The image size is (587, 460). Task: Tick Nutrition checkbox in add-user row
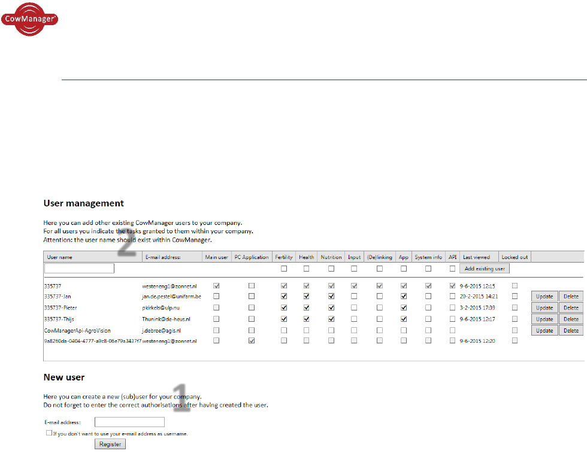[x=331, y=269]
